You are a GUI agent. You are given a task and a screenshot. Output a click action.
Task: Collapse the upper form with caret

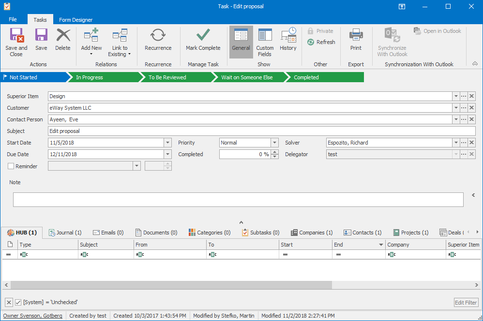[x=241, y=222]
